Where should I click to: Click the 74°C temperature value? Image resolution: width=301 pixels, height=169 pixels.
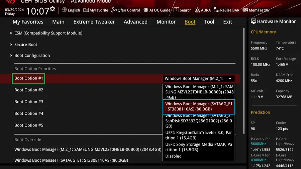280,49
